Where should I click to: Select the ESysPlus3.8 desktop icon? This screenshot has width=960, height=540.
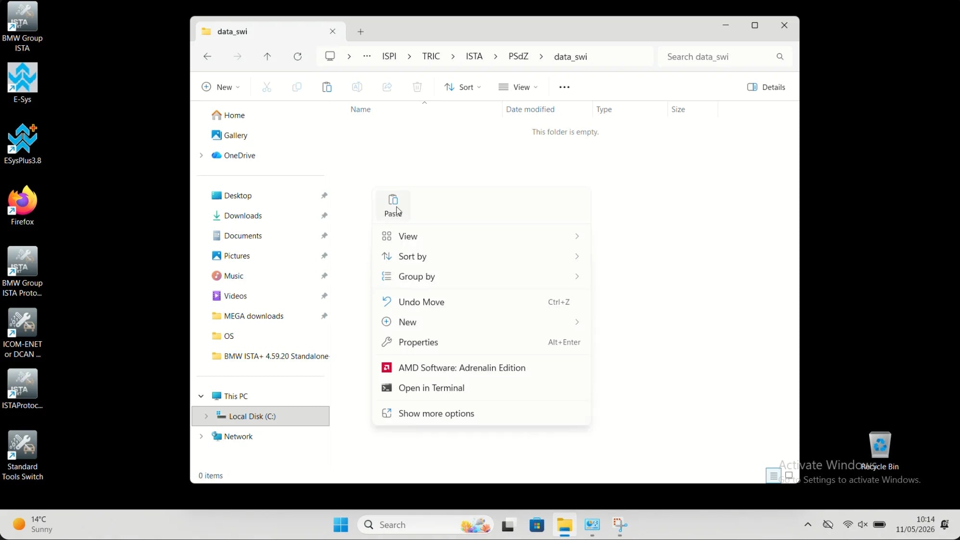(23, 144)
